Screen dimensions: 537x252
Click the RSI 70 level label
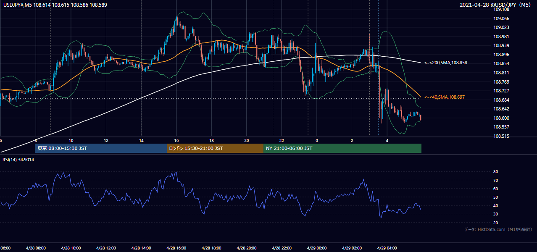click(x=496, y=180)
